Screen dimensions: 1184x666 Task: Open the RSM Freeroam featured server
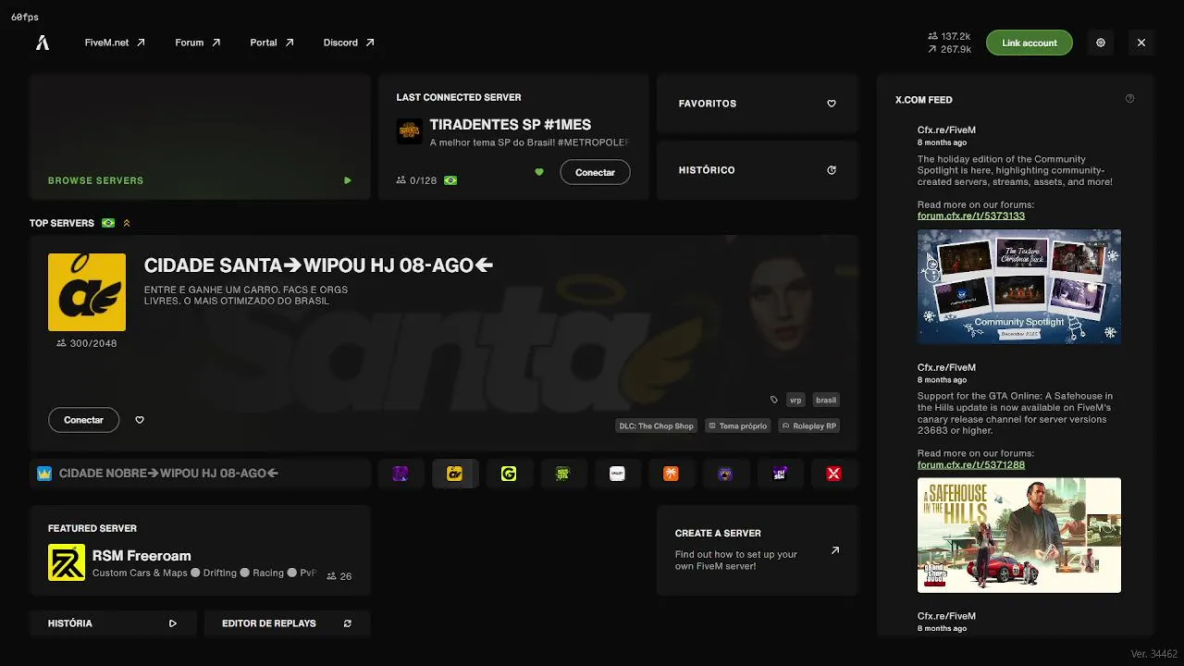pos(200,551)
